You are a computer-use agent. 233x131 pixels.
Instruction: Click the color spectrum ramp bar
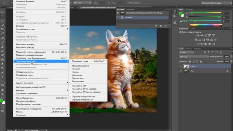206,25
